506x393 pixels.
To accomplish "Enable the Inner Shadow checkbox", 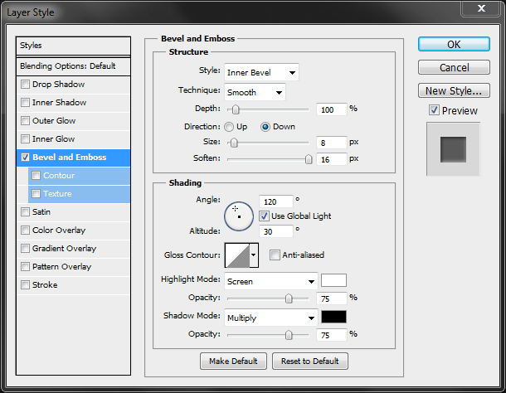I will click(x=25, y=102).
